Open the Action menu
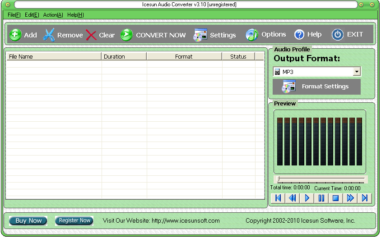Viewport: 381px width, 238px height. pyautogui.click(x=53, y=15)
